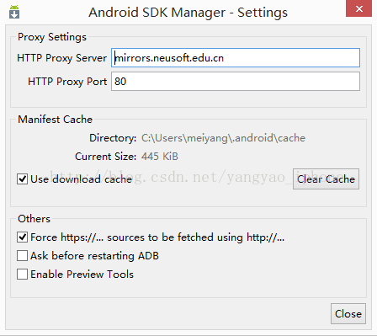
Task: Disable the Use download cache checkbox
Action: (x=22, y=179)
